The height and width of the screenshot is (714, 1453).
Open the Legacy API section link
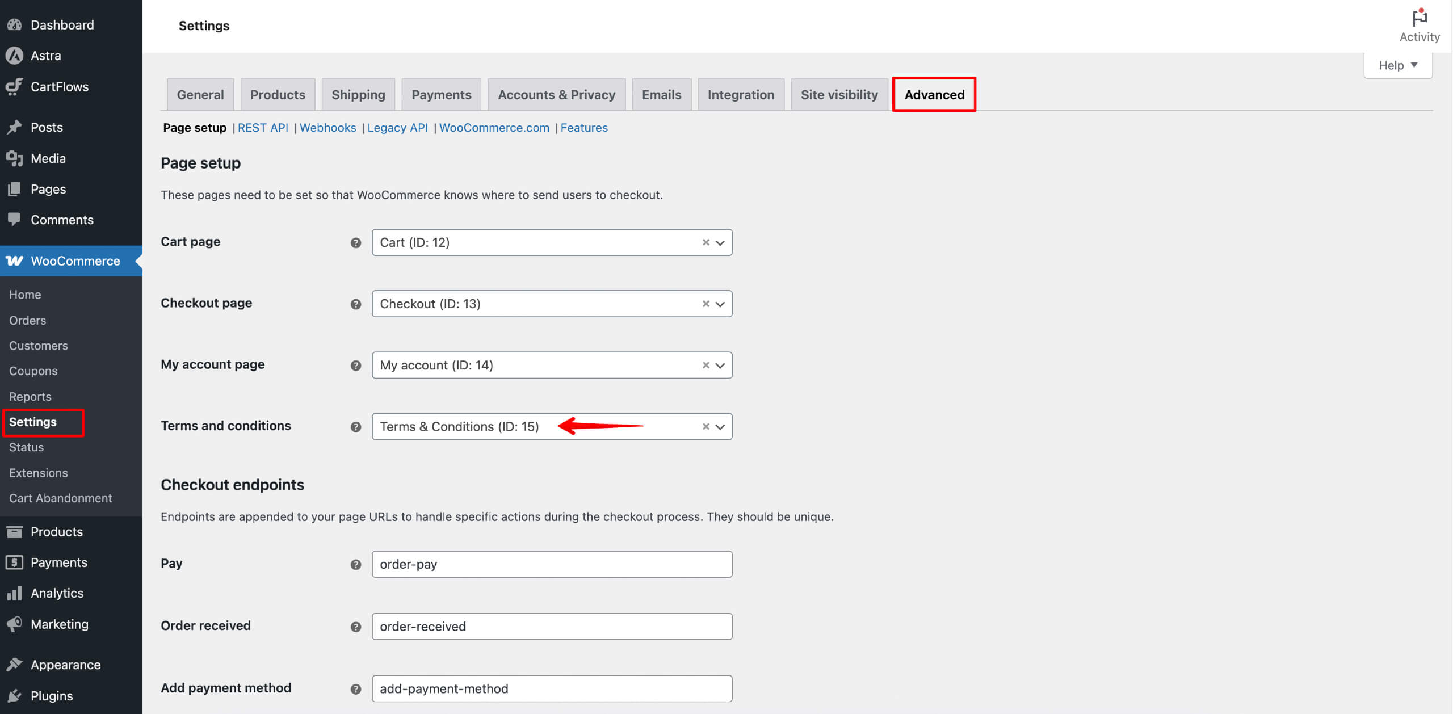point(398,128)
